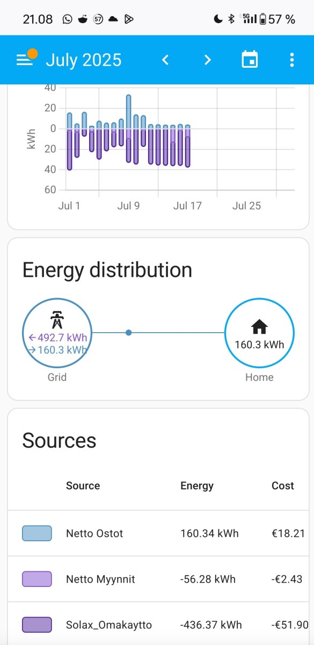Tap the July 2025 title
Image resolution: width=314 pixels, height=645 pixels.
84,60
